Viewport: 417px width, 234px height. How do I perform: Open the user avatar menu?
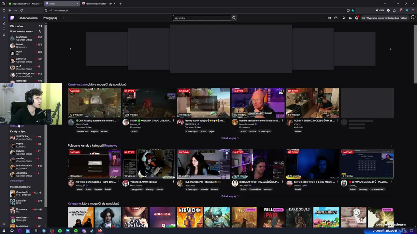coord(413,18)
